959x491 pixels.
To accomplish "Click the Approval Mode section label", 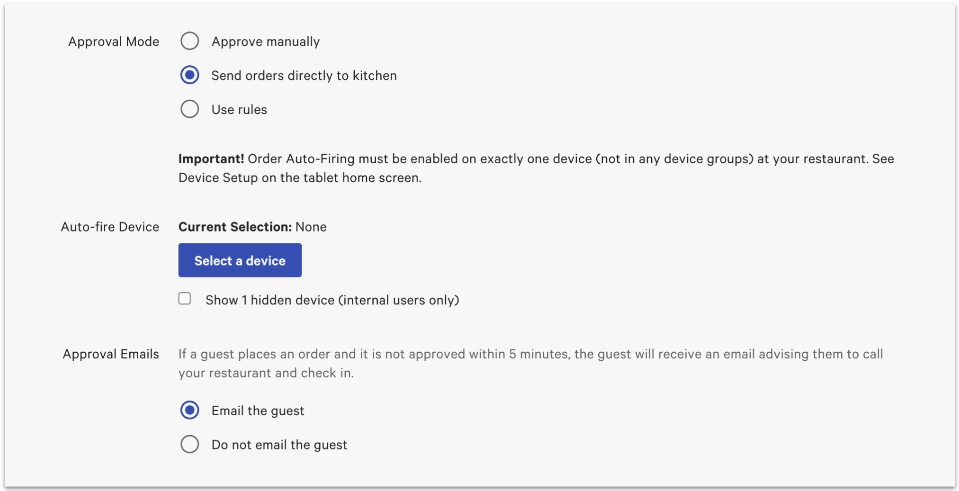I will [x=113, y=41].
